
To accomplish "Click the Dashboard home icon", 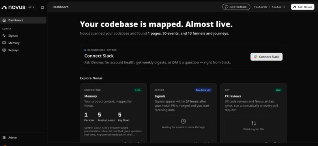I will tap(4, 20).
